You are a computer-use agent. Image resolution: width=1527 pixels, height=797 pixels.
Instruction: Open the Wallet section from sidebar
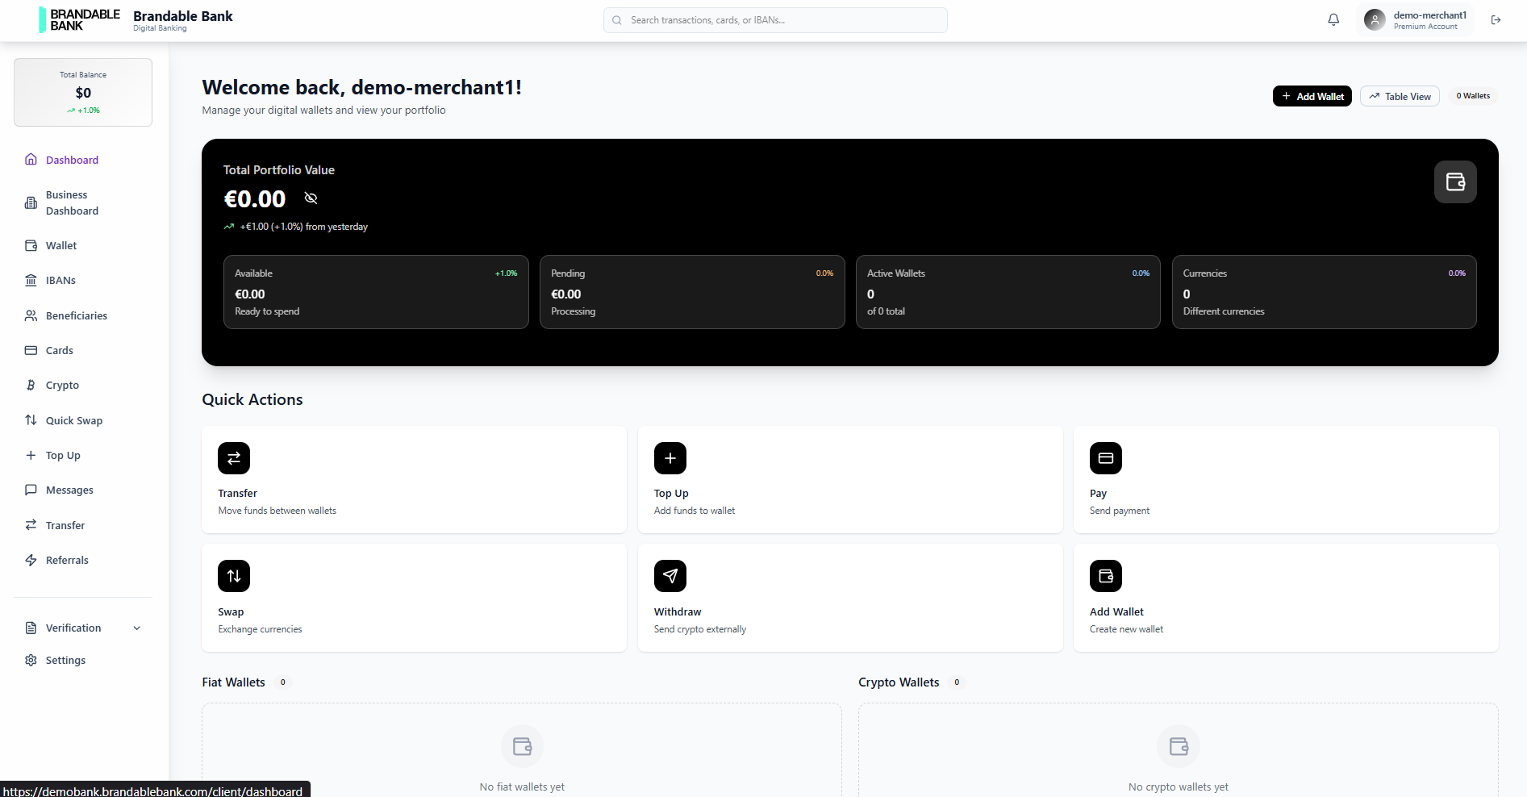pos(60,245)
